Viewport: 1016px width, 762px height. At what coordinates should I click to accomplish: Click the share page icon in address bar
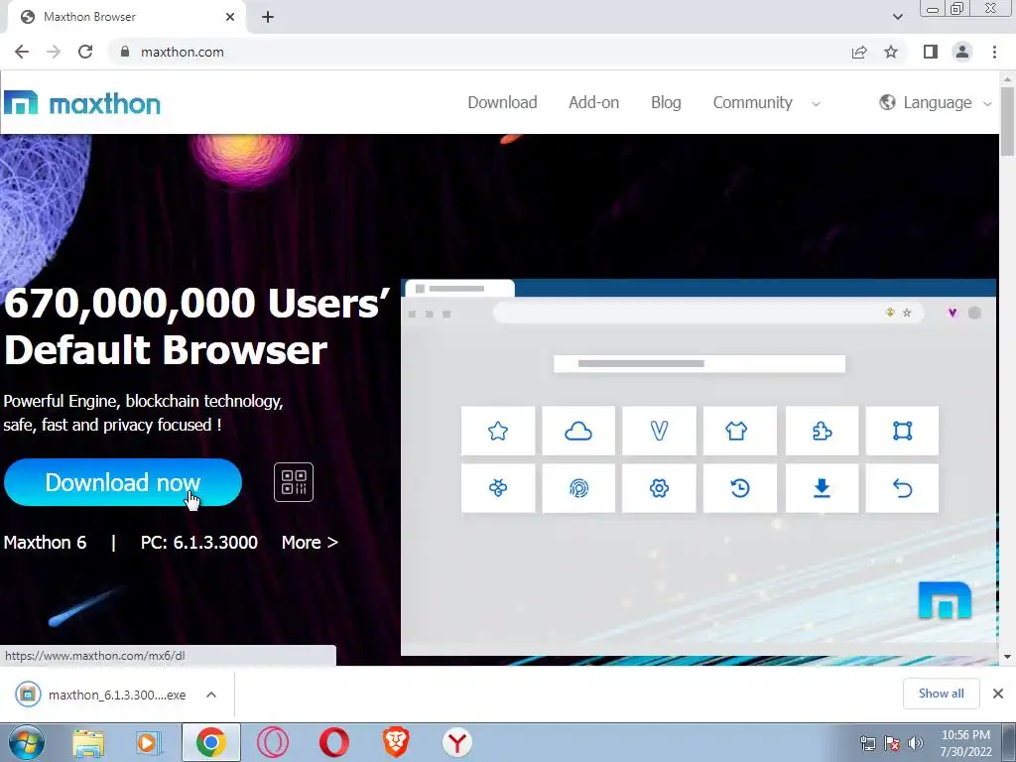coord(859,52)
